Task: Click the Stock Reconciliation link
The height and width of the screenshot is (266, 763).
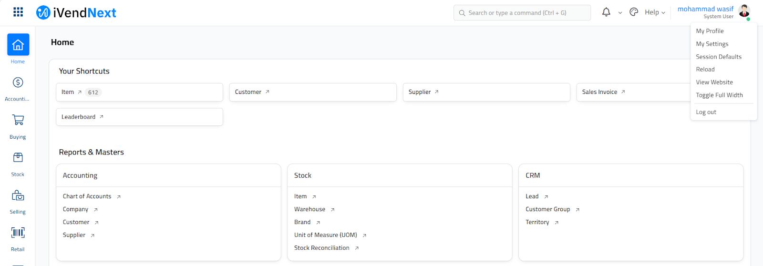Action: click(321, 248)
